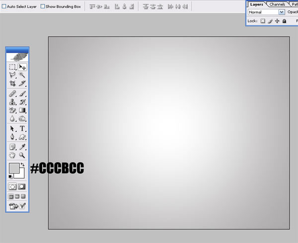Select the Type tool
Image resolution: width=298 pixels, height=243 pixels.
pos(22,128)
